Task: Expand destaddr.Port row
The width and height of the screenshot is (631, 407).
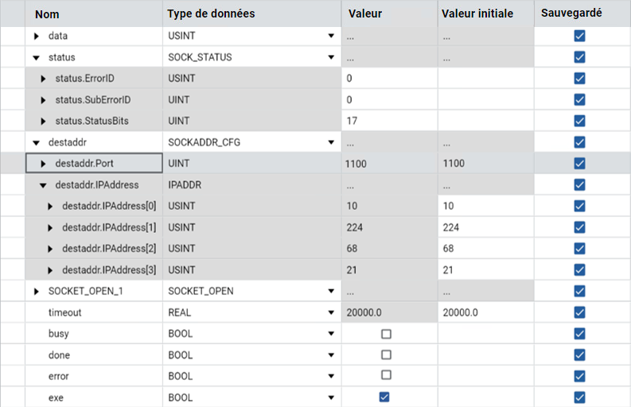Action: [44, 164]
